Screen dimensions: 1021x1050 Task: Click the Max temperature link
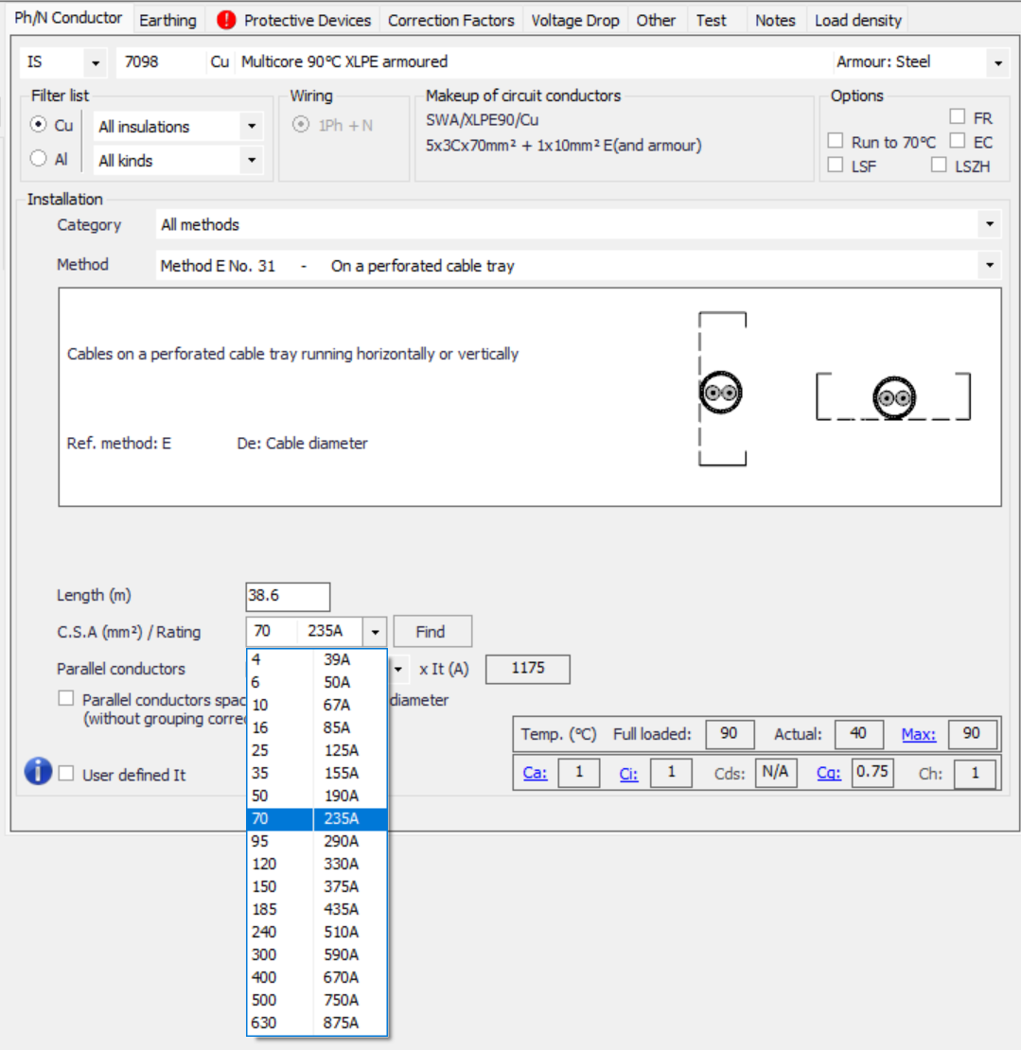[x=918, y=734]
